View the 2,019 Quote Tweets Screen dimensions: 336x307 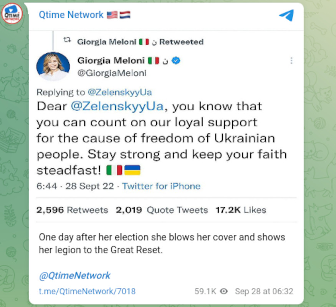click(x=161, y=210)
